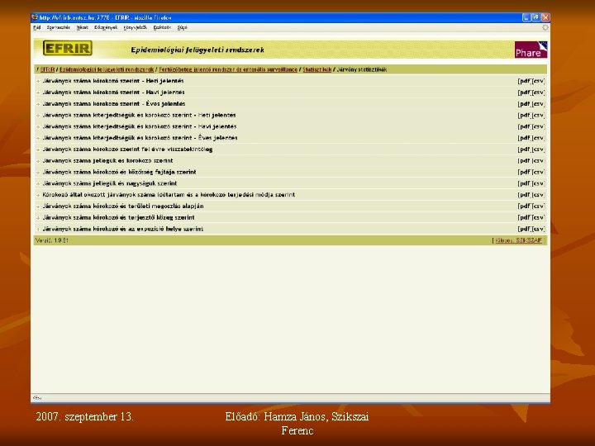595x446 pixels.
Task: Open the Előzmények menu
Action: point(106,27)
